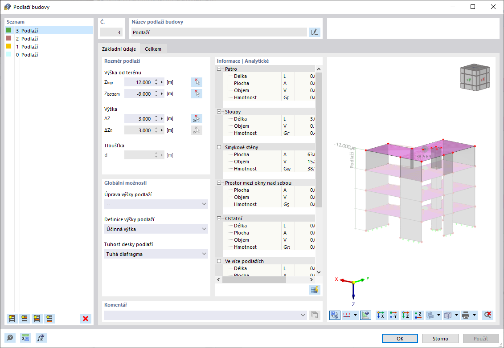Viewport: 504px width, 348px height.
Task: Click Zbottom value field -9.000
Action: pyautogui.click(x=139, y=94)
